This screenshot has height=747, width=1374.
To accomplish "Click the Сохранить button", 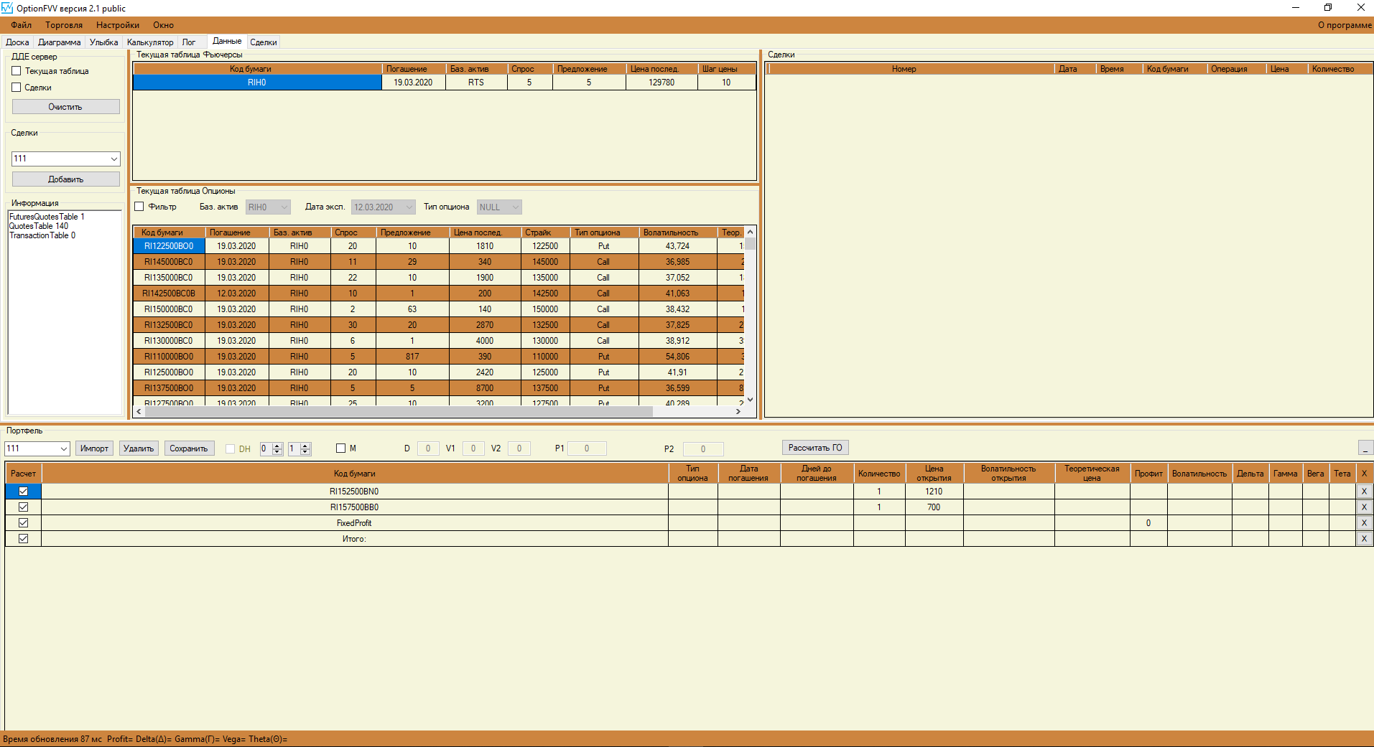I will coord(189,448).
